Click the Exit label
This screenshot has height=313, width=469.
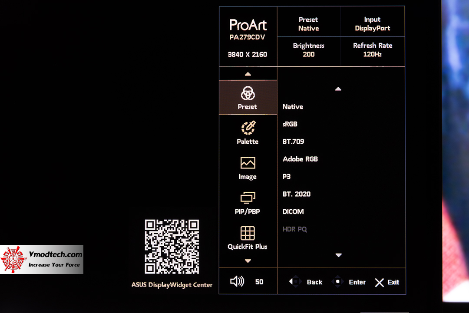pos(393,282)
